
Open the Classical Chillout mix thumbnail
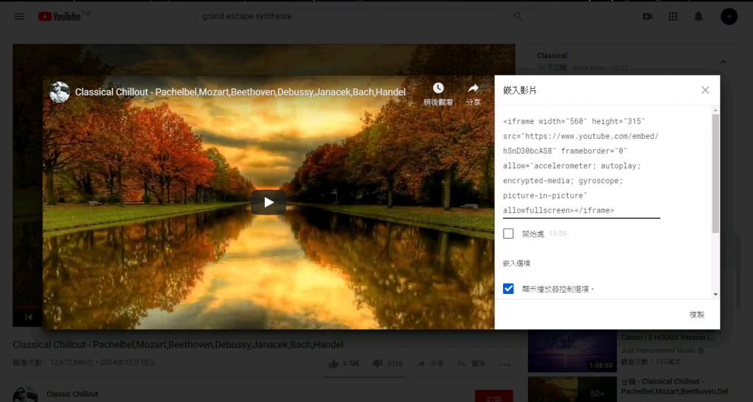(572, 389)
